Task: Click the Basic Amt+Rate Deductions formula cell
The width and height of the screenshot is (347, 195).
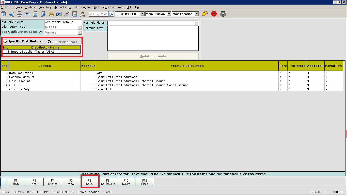Action: (x=187, y=77)
